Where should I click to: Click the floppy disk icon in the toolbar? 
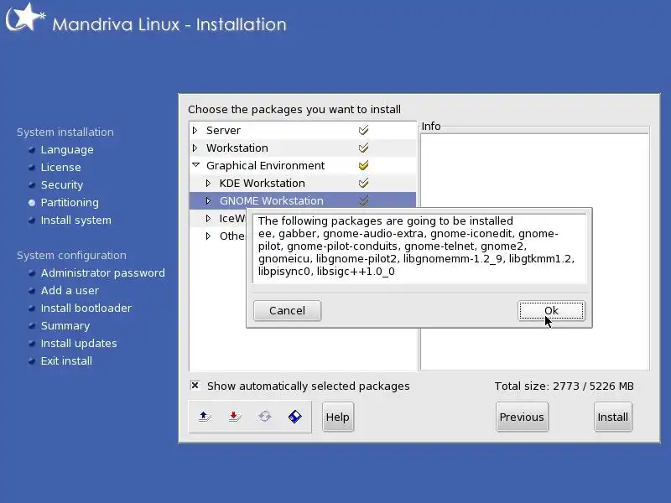295,416
